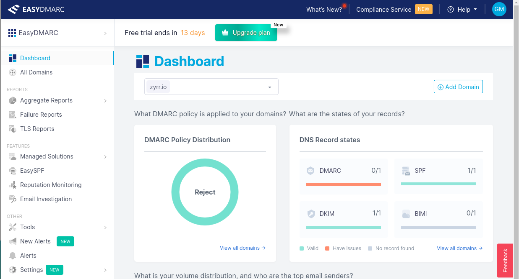Select the All Domains globe icon
This screenshot has width=519, height=279.
[13, 72]
